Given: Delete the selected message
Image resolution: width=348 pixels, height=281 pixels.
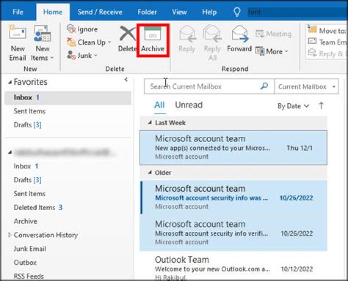Looking at the screenshot, I should point(127,39).
